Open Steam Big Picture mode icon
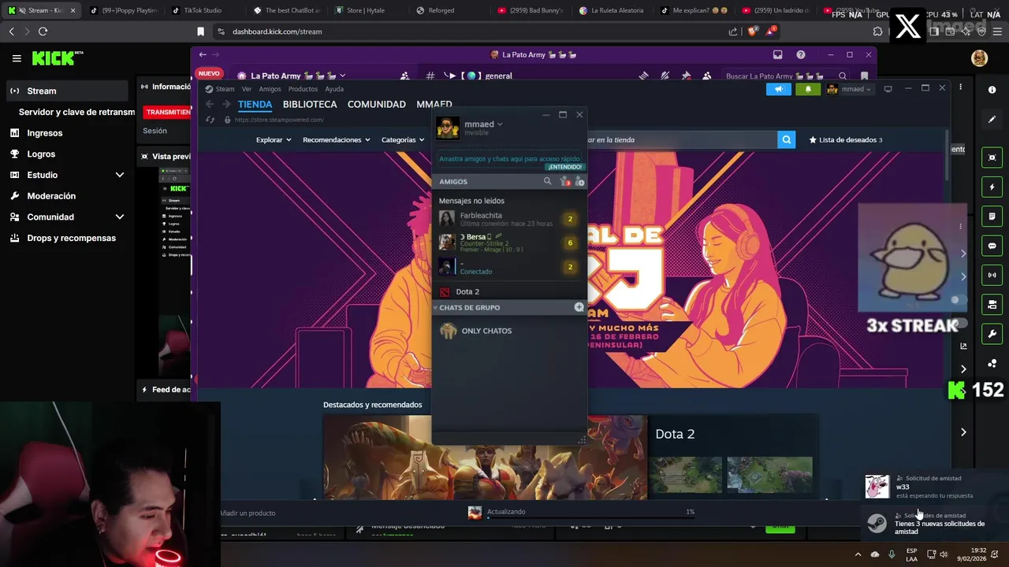This screenshot has height=567, width=1009. (x=888, y=89)
